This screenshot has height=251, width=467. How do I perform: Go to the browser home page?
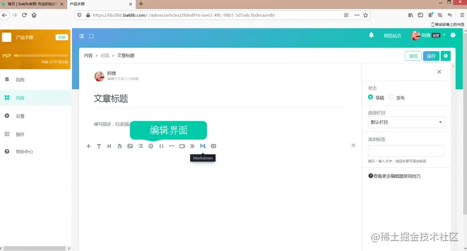pyautogui.click(x=34, y=15)
